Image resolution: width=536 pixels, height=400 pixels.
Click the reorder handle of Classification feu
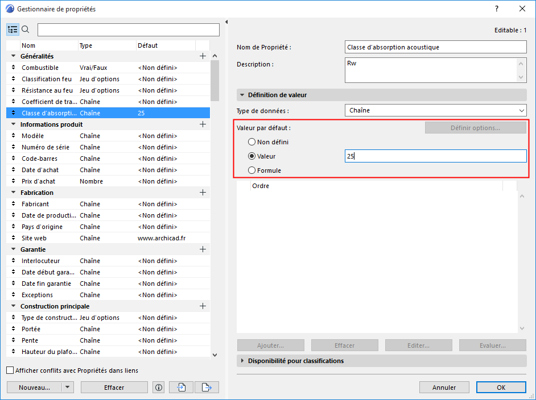click(x=13, y=79)
